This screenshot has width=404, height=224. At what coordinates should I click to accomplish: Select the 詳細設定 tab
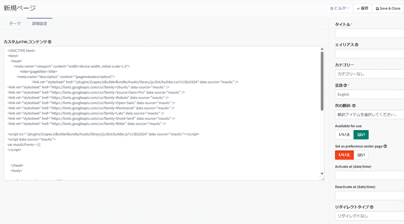pyautogui.click(x=40, y=24)
